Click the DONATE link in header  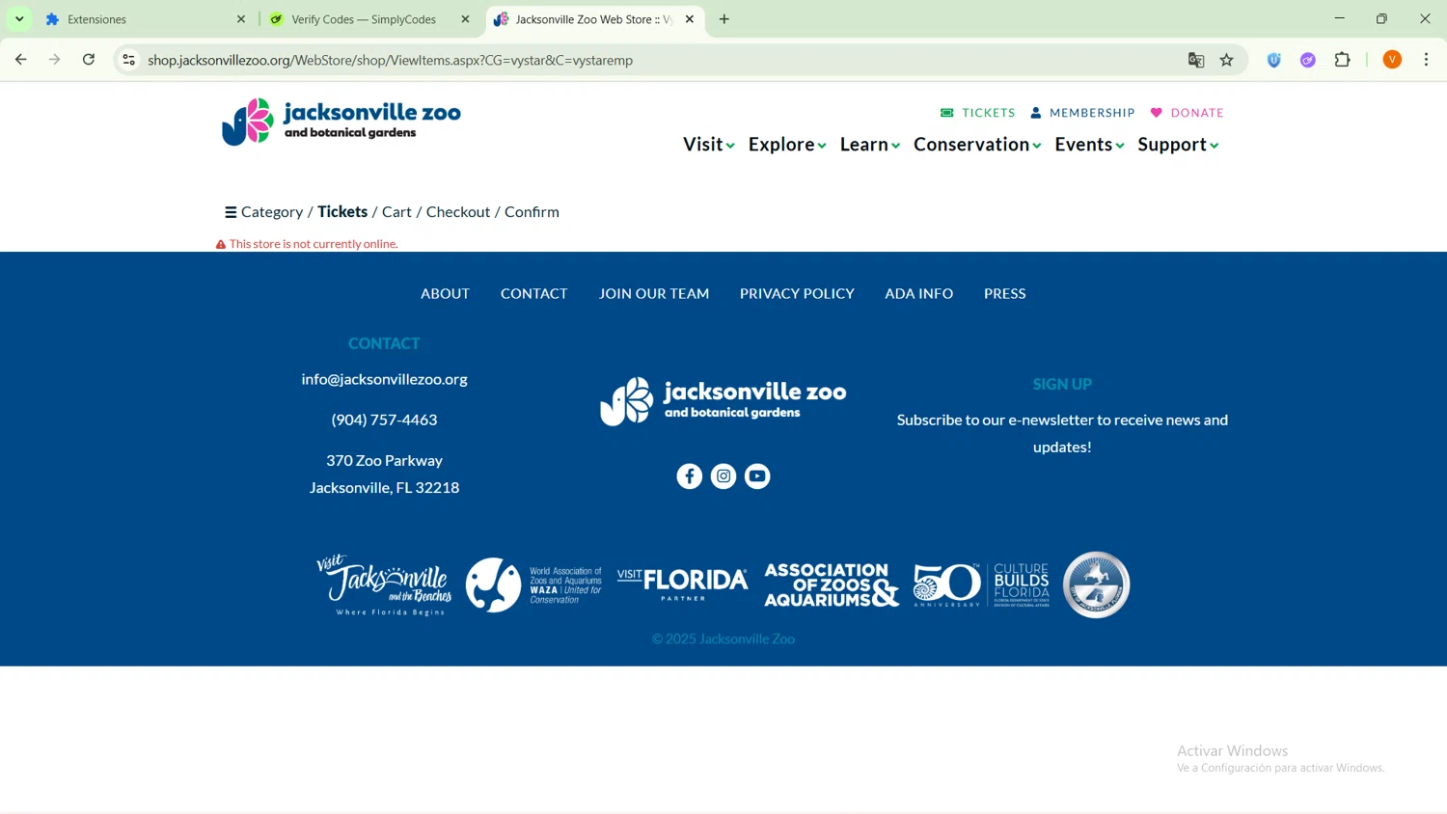pos(1187,113)
